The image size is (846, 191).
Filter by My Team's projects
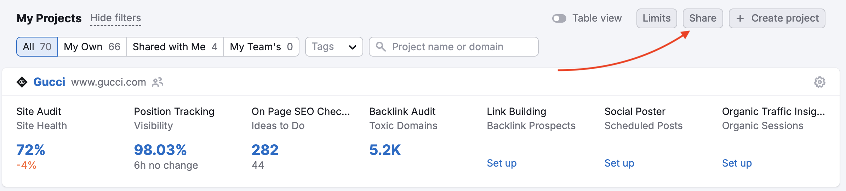[x=261, y=47]
